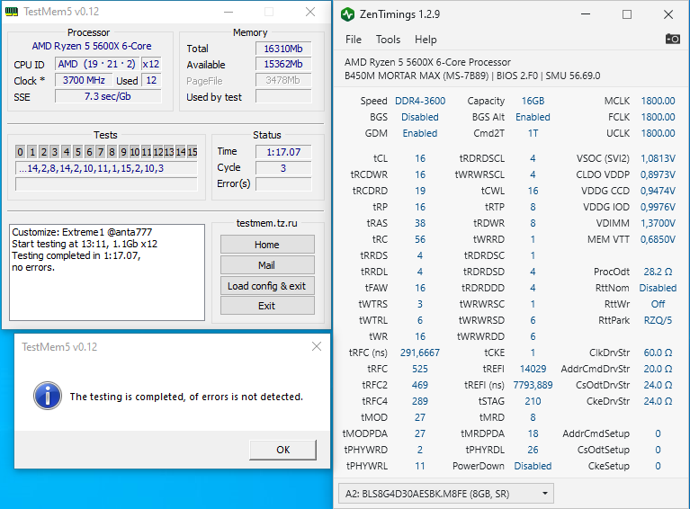Click the tRAS value 38

tap(420, 223)
